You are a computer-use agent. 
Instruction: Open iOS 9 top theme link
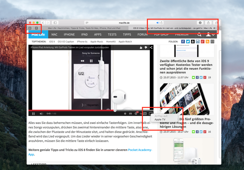point(52,42)
